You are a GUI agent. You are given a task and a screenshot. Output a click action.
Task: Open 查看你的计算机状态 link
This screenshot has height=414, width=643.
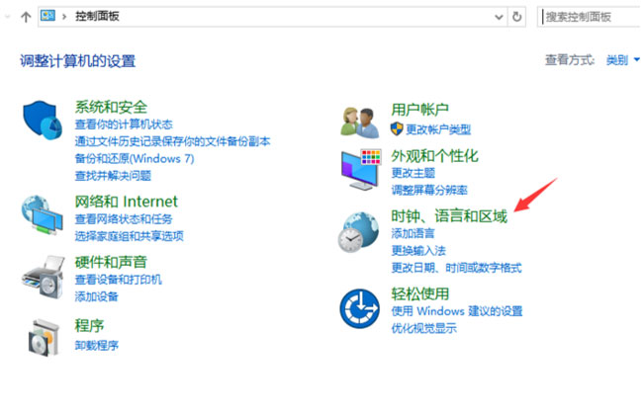124,124
